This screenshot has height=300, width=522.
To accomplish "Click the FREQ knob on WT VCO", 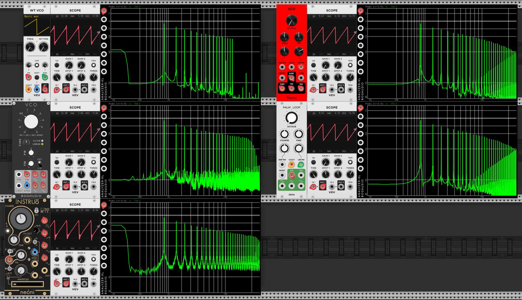I will 30,47.
